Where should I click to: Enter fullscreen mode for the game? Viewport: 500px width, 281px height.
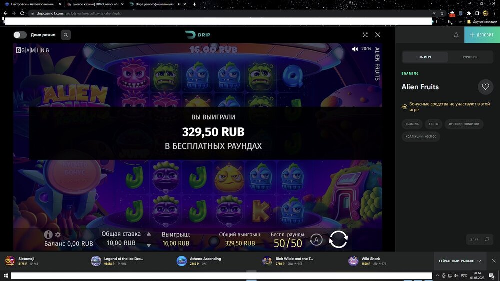[x=365, y=35]
